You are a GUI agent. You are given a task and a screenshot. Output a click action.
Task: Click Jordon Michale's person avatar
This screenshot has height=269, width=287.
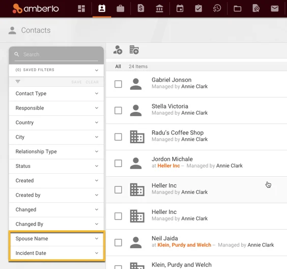coord(136,163)
